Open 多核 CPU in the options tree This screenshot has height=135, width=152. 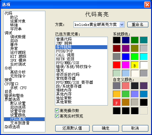pyautogui.click(x=18, y=88)
